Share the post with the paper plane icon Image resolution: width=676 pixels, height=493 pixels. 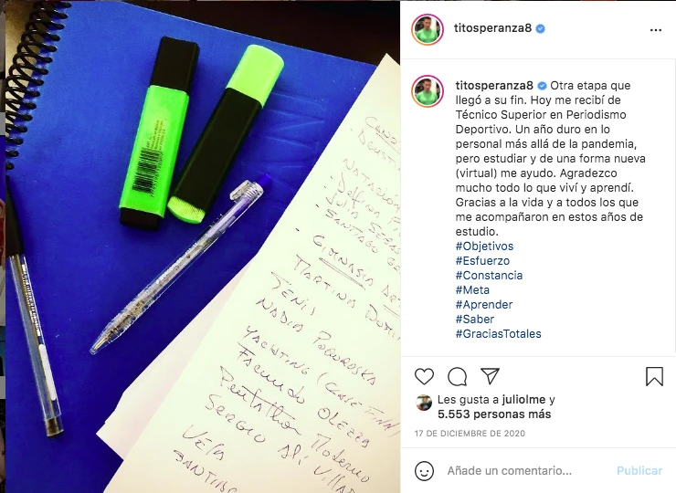click(491, 376)
